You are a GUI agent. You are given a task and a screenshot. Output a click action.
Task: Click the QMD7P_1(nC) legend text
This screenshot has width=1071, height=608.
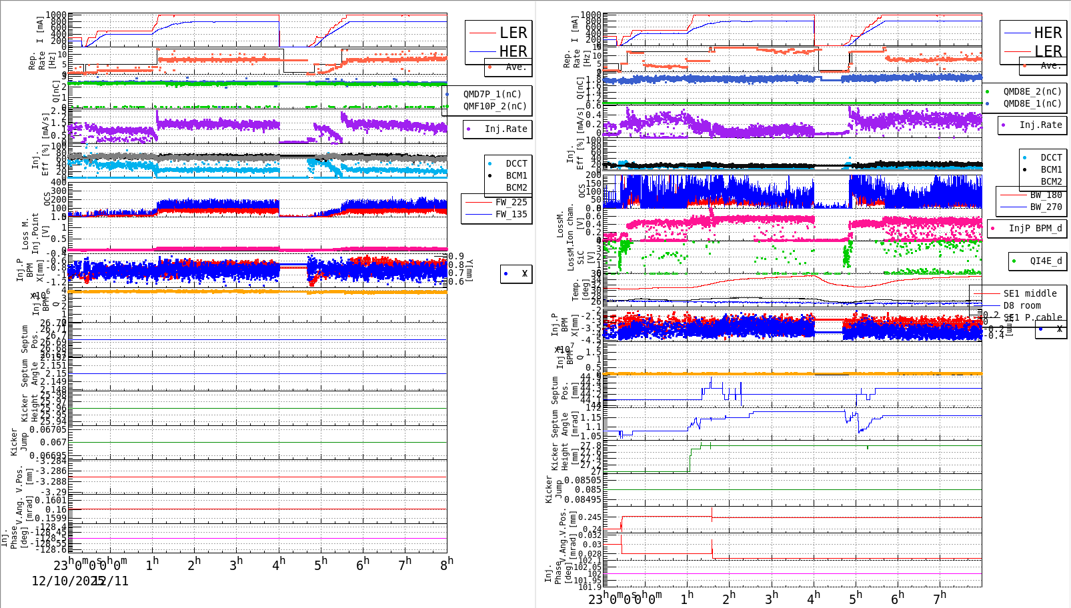pos(493,95)
